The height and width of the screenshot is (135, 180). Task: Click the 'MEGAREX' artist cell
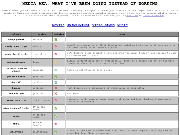pyautogui.click(x=42, y=40)
